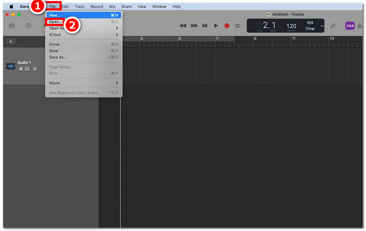Click the Cmaj key signature
Image resolution: width=366 pixels, height=231 pixels.
click(x=310, y=29)
